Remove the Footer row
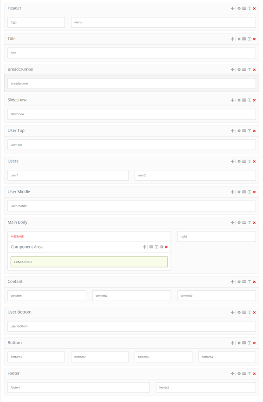 point(254,373)
